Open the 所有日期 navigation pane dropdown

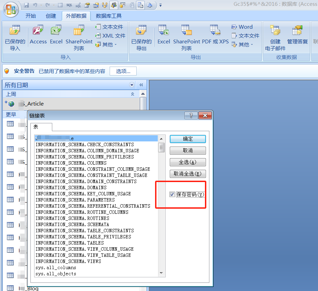click(x=132, y=85)
